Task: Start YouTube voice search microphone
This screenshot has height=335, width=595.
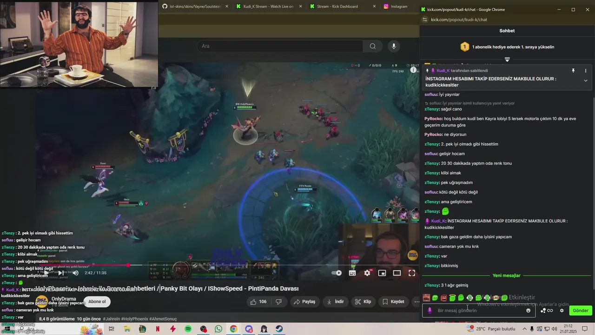Action: click(x=394, y=46)
